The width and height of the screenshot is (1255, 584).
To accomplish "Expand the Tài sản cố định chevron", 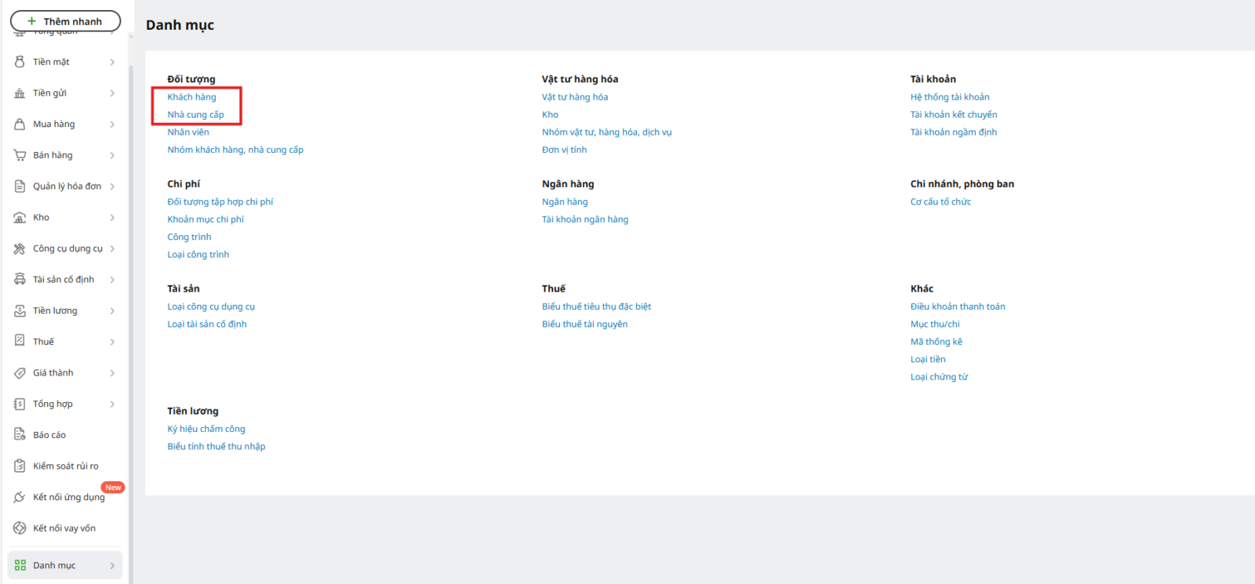I will pyautogui.click(x=112, y=280).
